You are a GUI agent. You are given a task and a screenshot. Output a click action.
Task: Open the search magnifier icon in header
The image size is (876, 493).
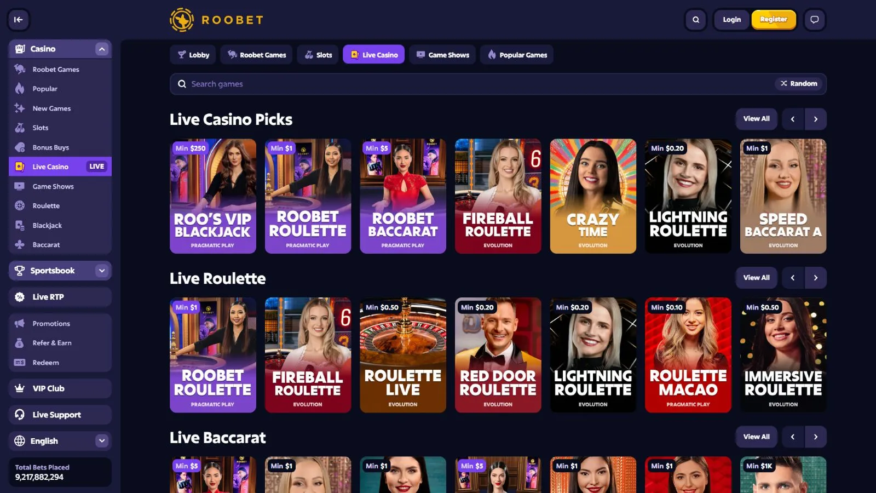tap(695, 20)
